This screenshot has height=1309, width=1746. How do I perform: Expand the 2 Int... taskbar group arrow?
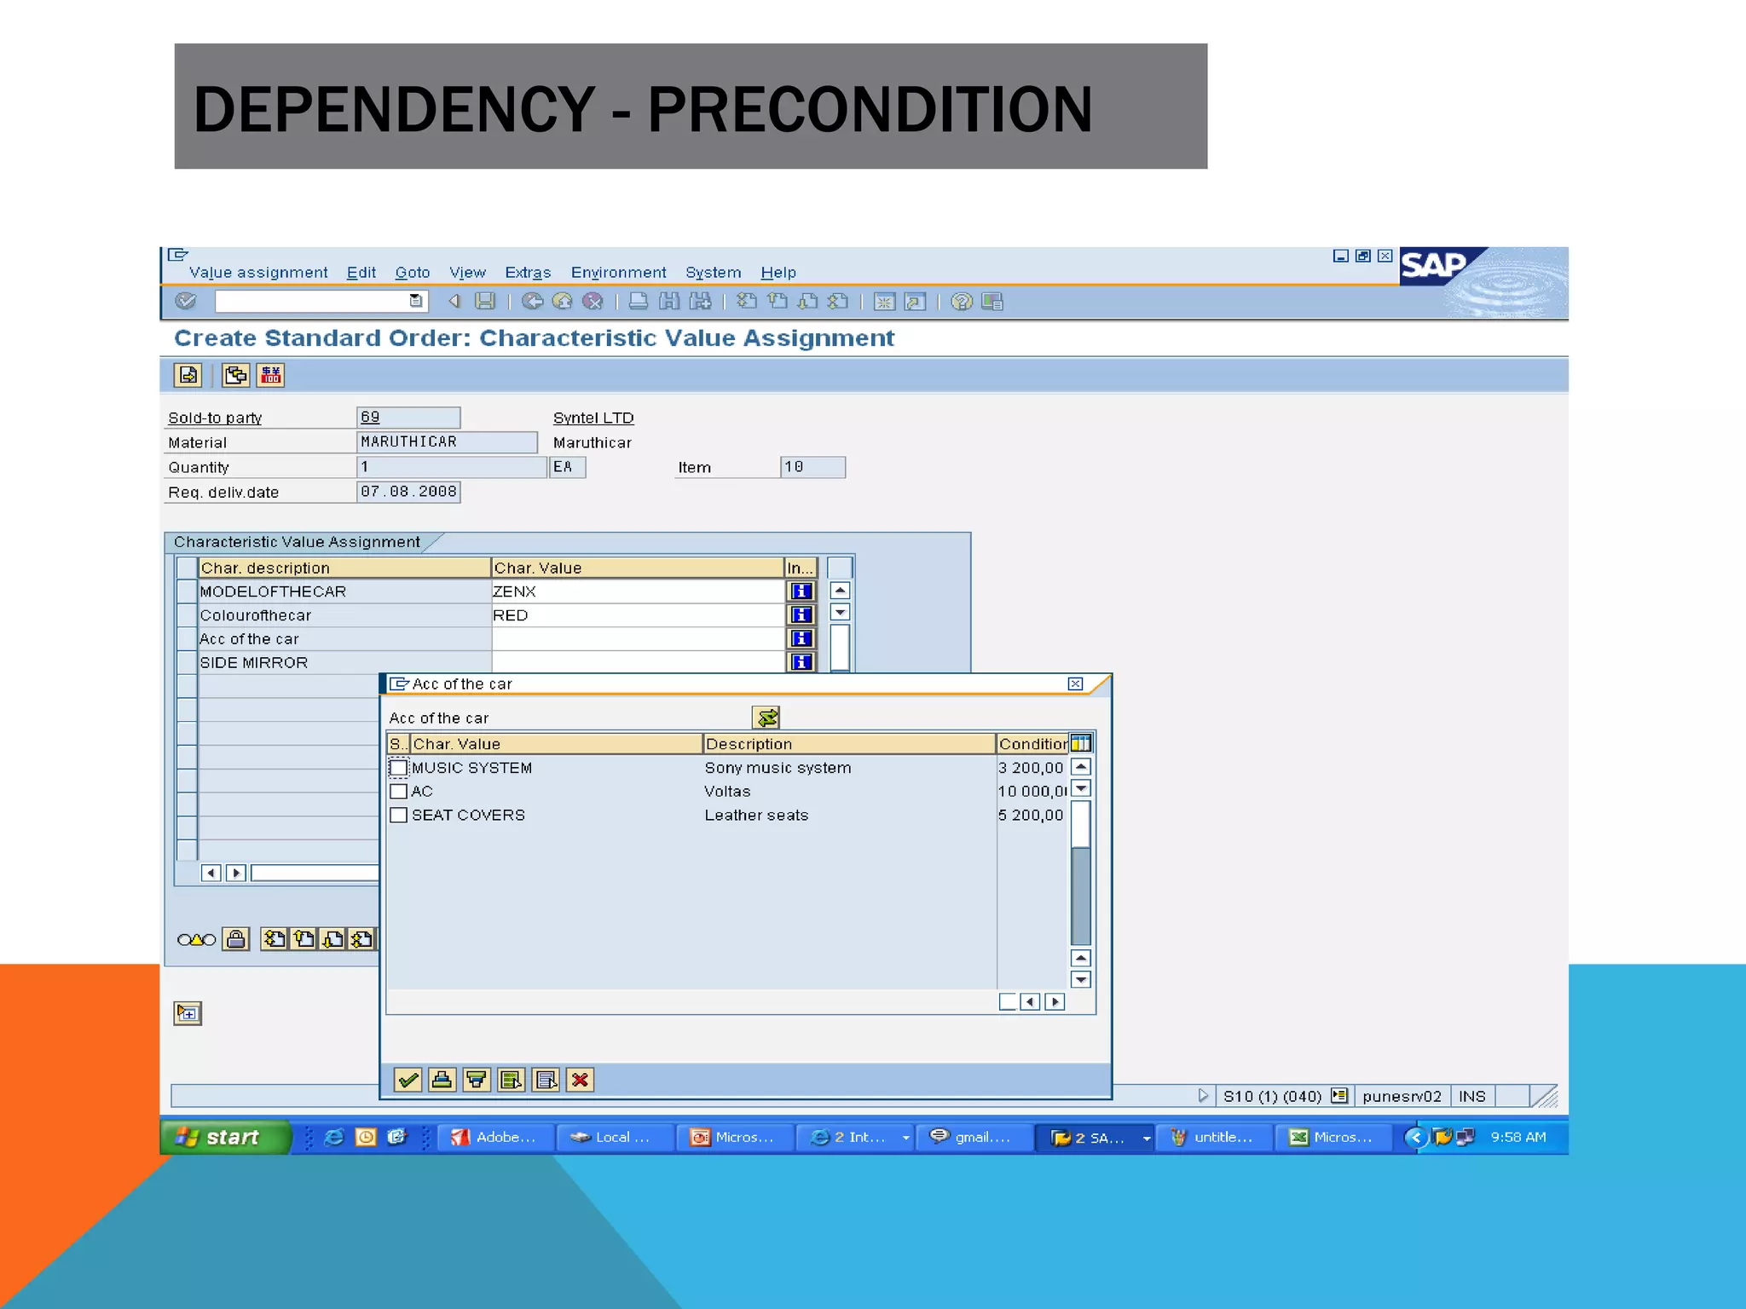tap(905, 1138)
